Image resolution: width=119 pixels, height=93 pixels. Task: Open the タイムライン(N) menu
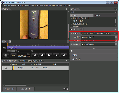tap(37, 6)
